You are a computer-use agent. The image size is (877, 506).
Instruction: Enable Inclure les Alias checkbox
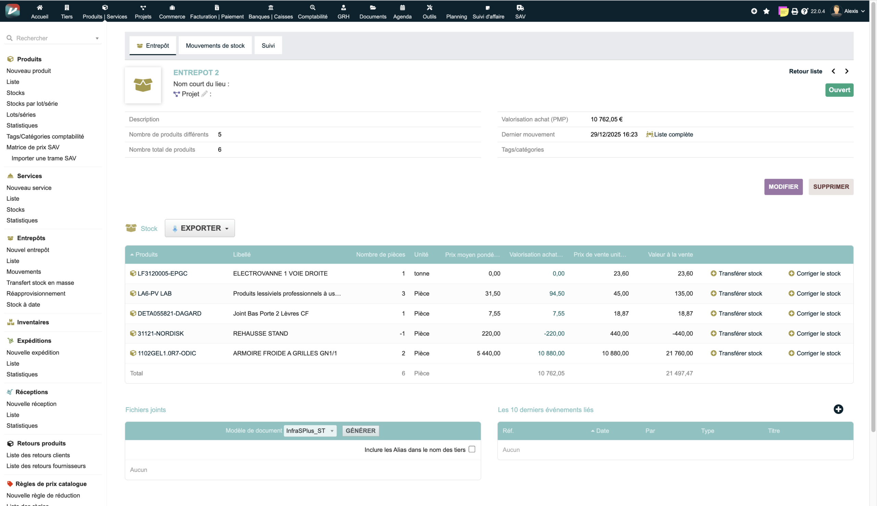471,449
